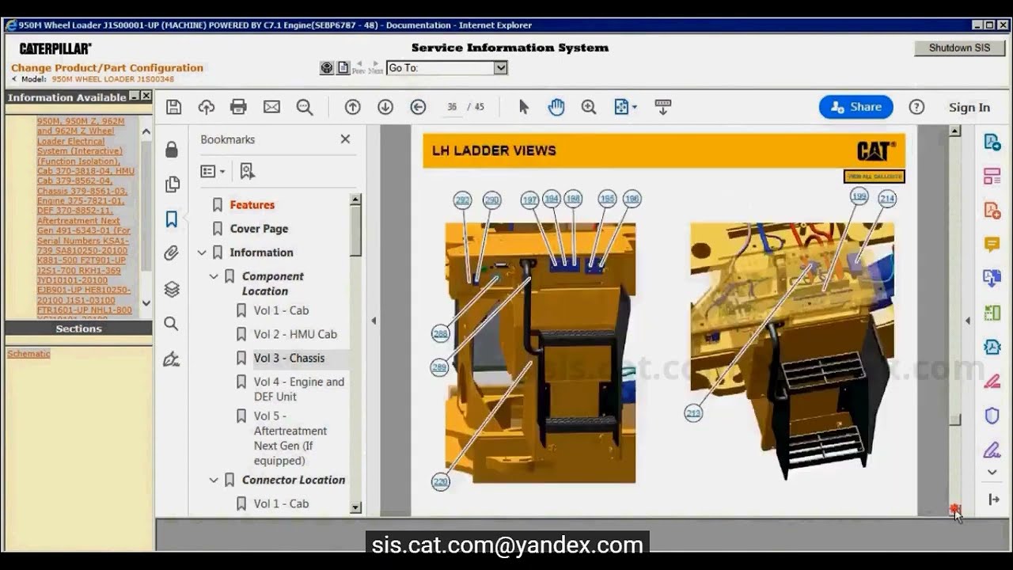The width and height of the screenshot is (1013, 570).
Task: Open page thumbnails panel icon
Action: click(x=172, y=184)
